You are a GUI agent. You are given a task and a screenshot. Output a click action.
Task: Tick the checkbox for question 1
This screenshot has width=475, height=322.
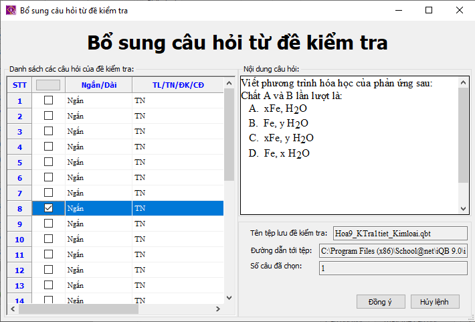point(48,100)
